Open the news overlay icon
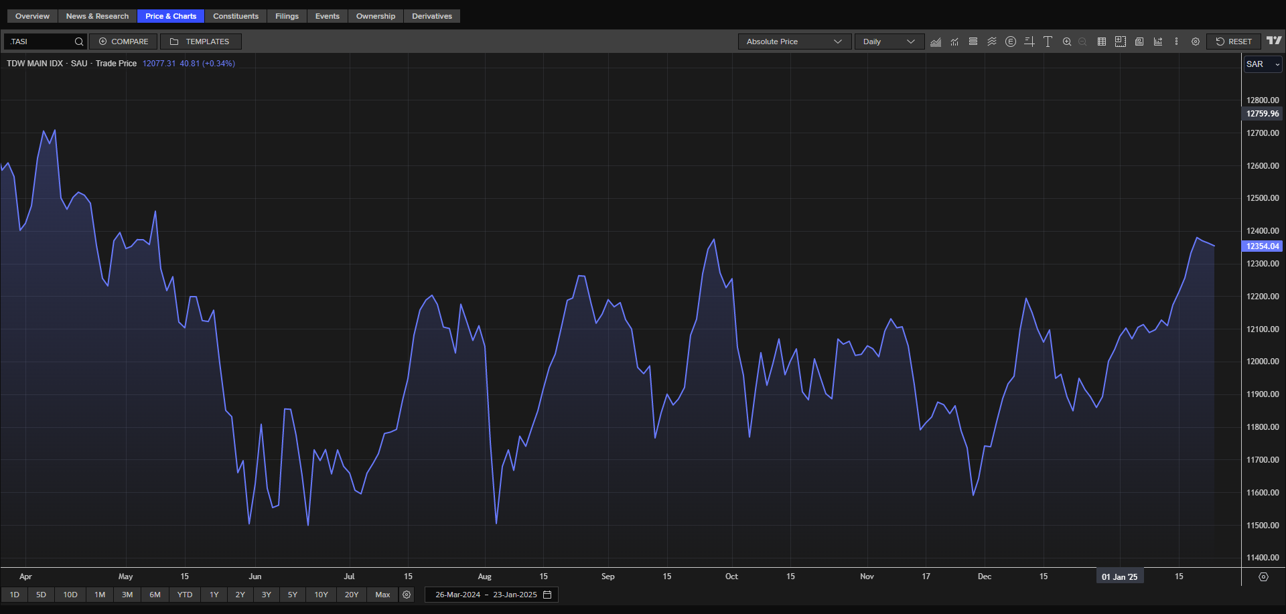 (x=1139, y=42)
